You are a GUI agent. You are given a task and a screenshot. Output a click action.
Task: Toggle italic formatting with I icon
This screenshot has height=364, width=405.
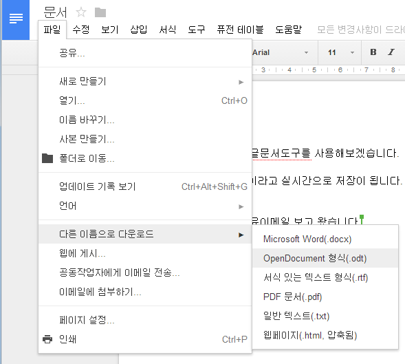(x=391, y=52)
